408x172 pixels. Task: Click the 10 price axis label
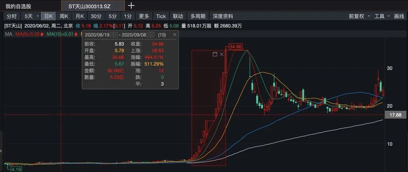point(389,144)
